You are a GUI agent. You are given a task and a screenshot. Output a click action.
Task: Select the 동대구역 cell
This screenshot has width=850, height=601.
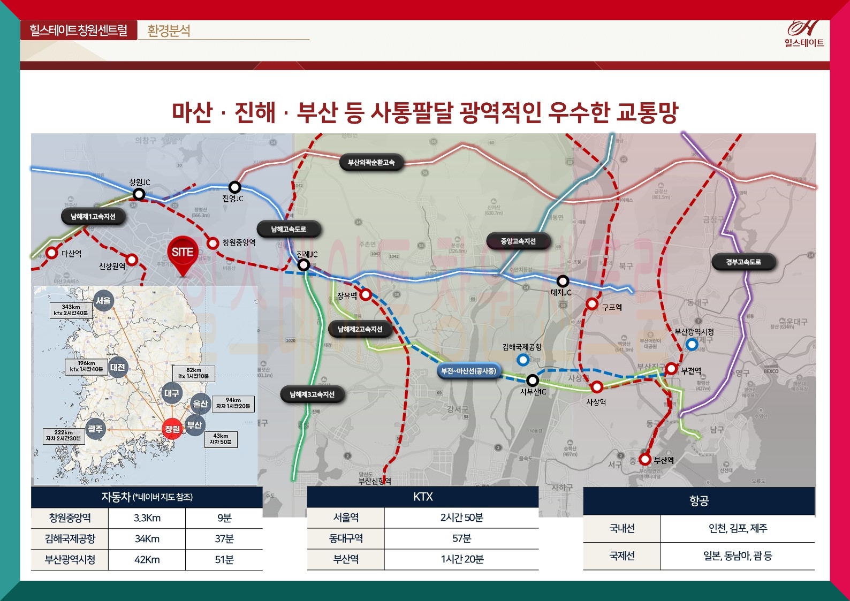pos(346,538)
